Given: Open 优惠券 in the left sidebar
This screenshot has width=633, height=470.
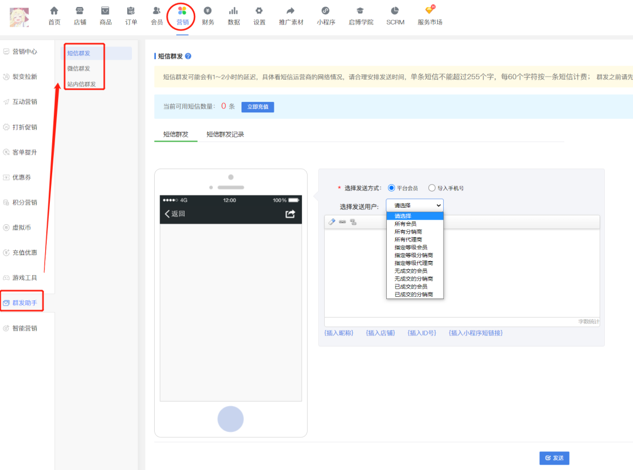Looking at the screenshot, I should (22, 177).
